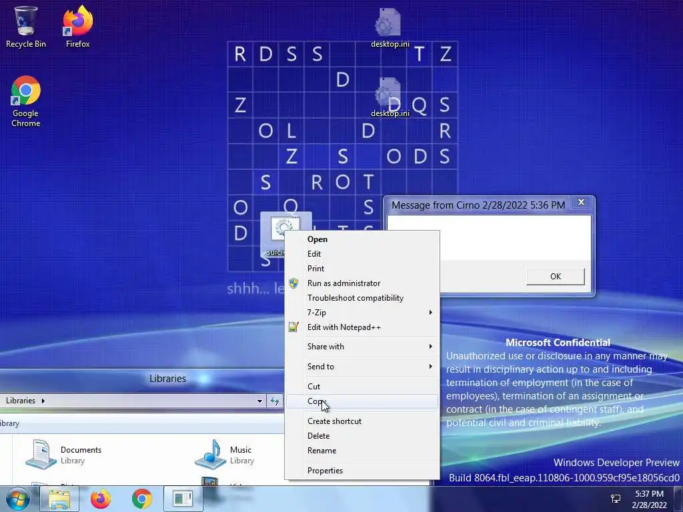Launch Firefox from the taskbar
Viewport: 683px width, 512px height.
coord(101,499)
